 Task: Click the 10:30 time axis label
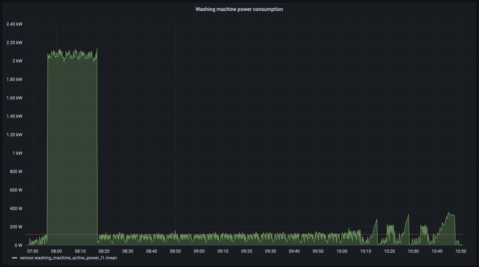coord(413,251)
